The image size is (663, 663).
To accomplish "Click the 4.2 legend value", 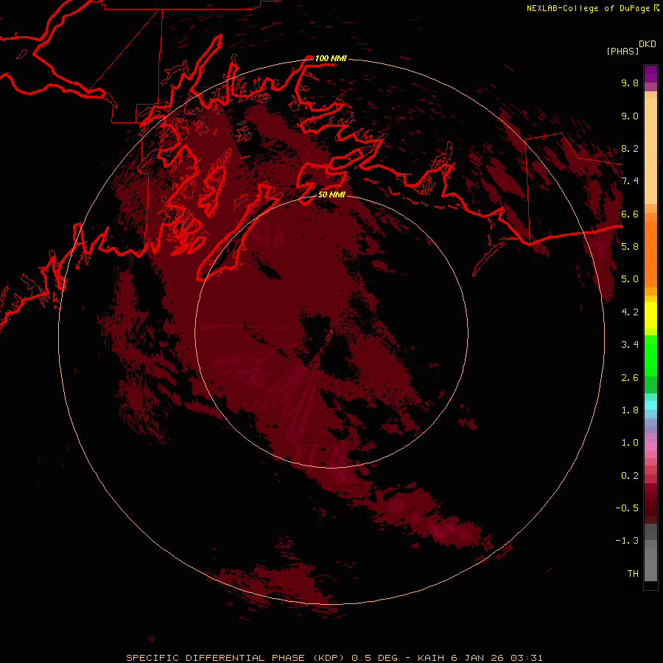I will point(630,312).
